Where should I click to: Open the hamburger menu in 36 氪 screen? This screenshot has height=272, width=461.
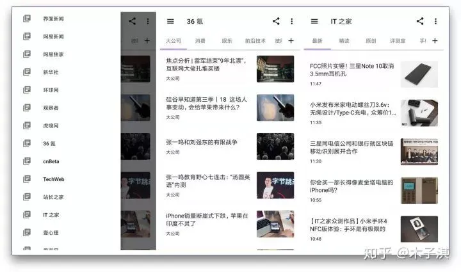(x=170, y=22)
